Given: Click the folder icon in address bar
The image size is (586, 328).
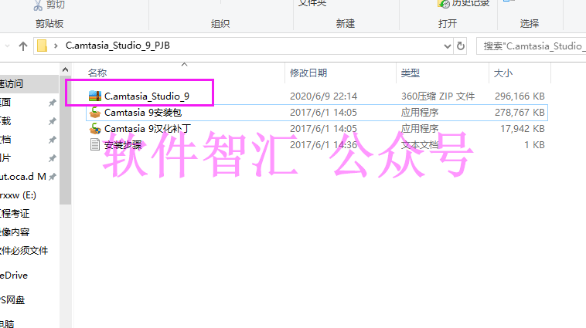Looking at the screenshot, I should [x=43, y=46].
